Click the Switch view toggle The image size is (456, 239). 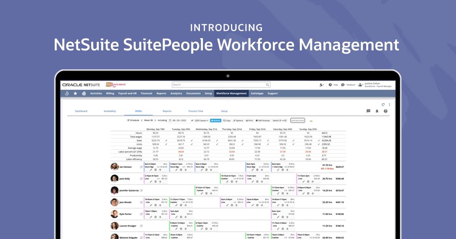coord(280,121)
